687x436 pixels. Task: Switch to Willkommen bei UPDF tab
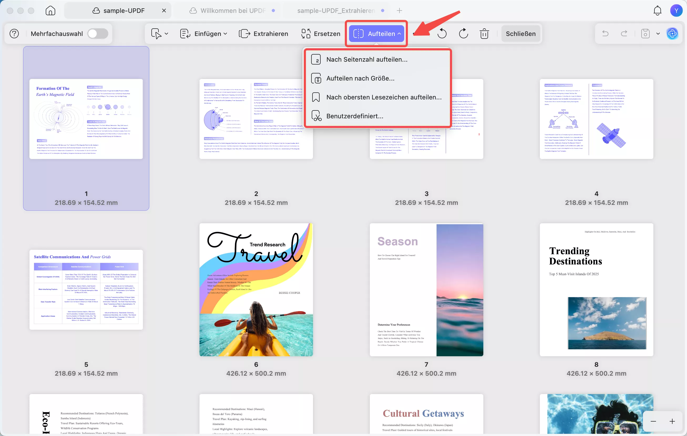233,10
